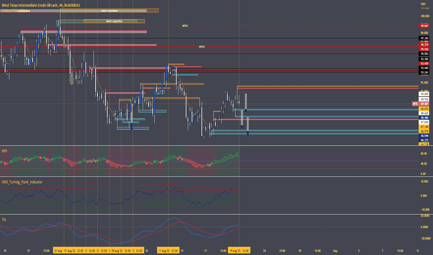Click the 40.00 level on the MFI scale
Viewport: 433px width, 255px height.
click(x=423, y=164)
